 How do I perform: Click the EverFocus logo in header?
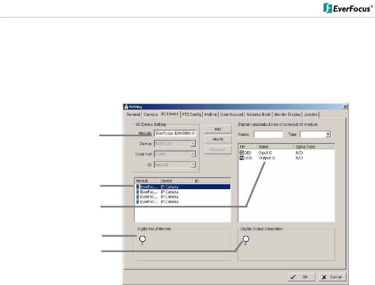click(348, 8)
